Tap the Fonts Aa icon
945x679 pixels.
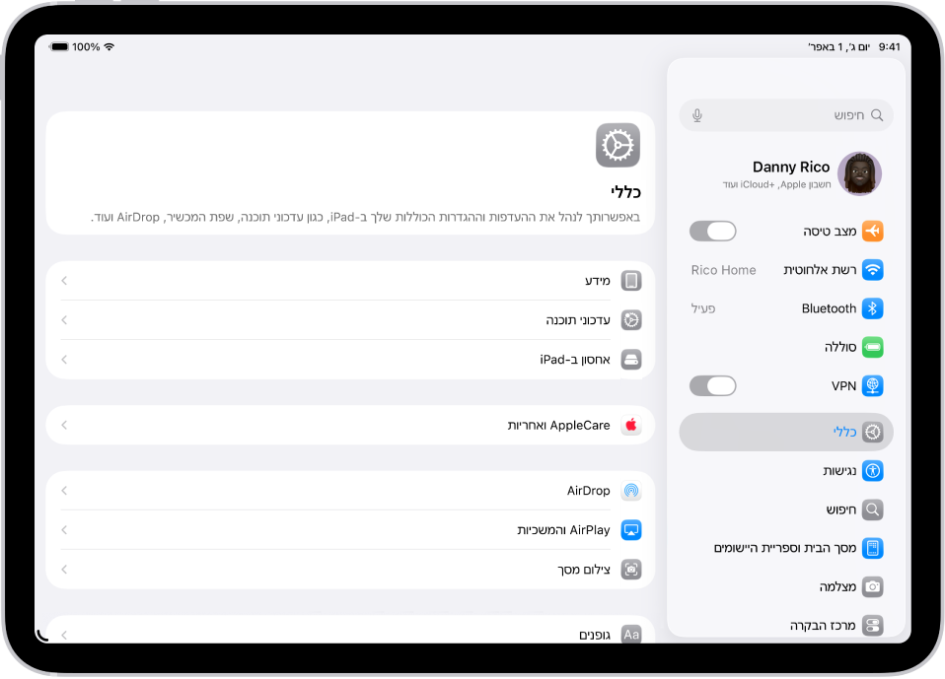pyautogui.click(x=631, y=635)
